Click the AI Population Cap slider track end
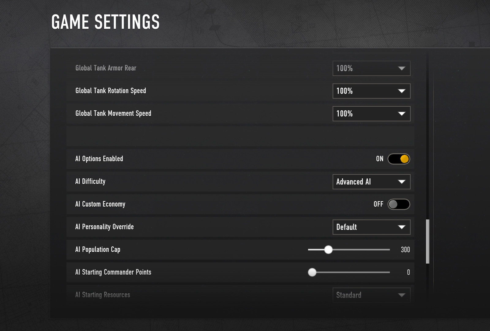The image size is (490, 331). tap(388, 250)
